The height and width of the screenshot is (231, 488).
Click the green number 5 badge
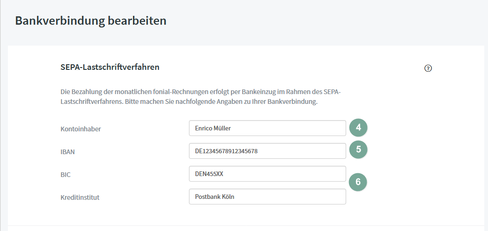click(x=358, y=149)
